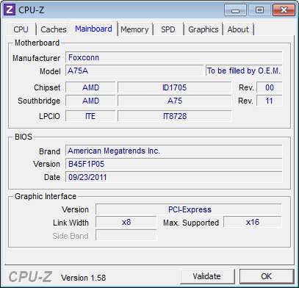Click the IT8728 LPCIO field

click(x=175, y=116)
